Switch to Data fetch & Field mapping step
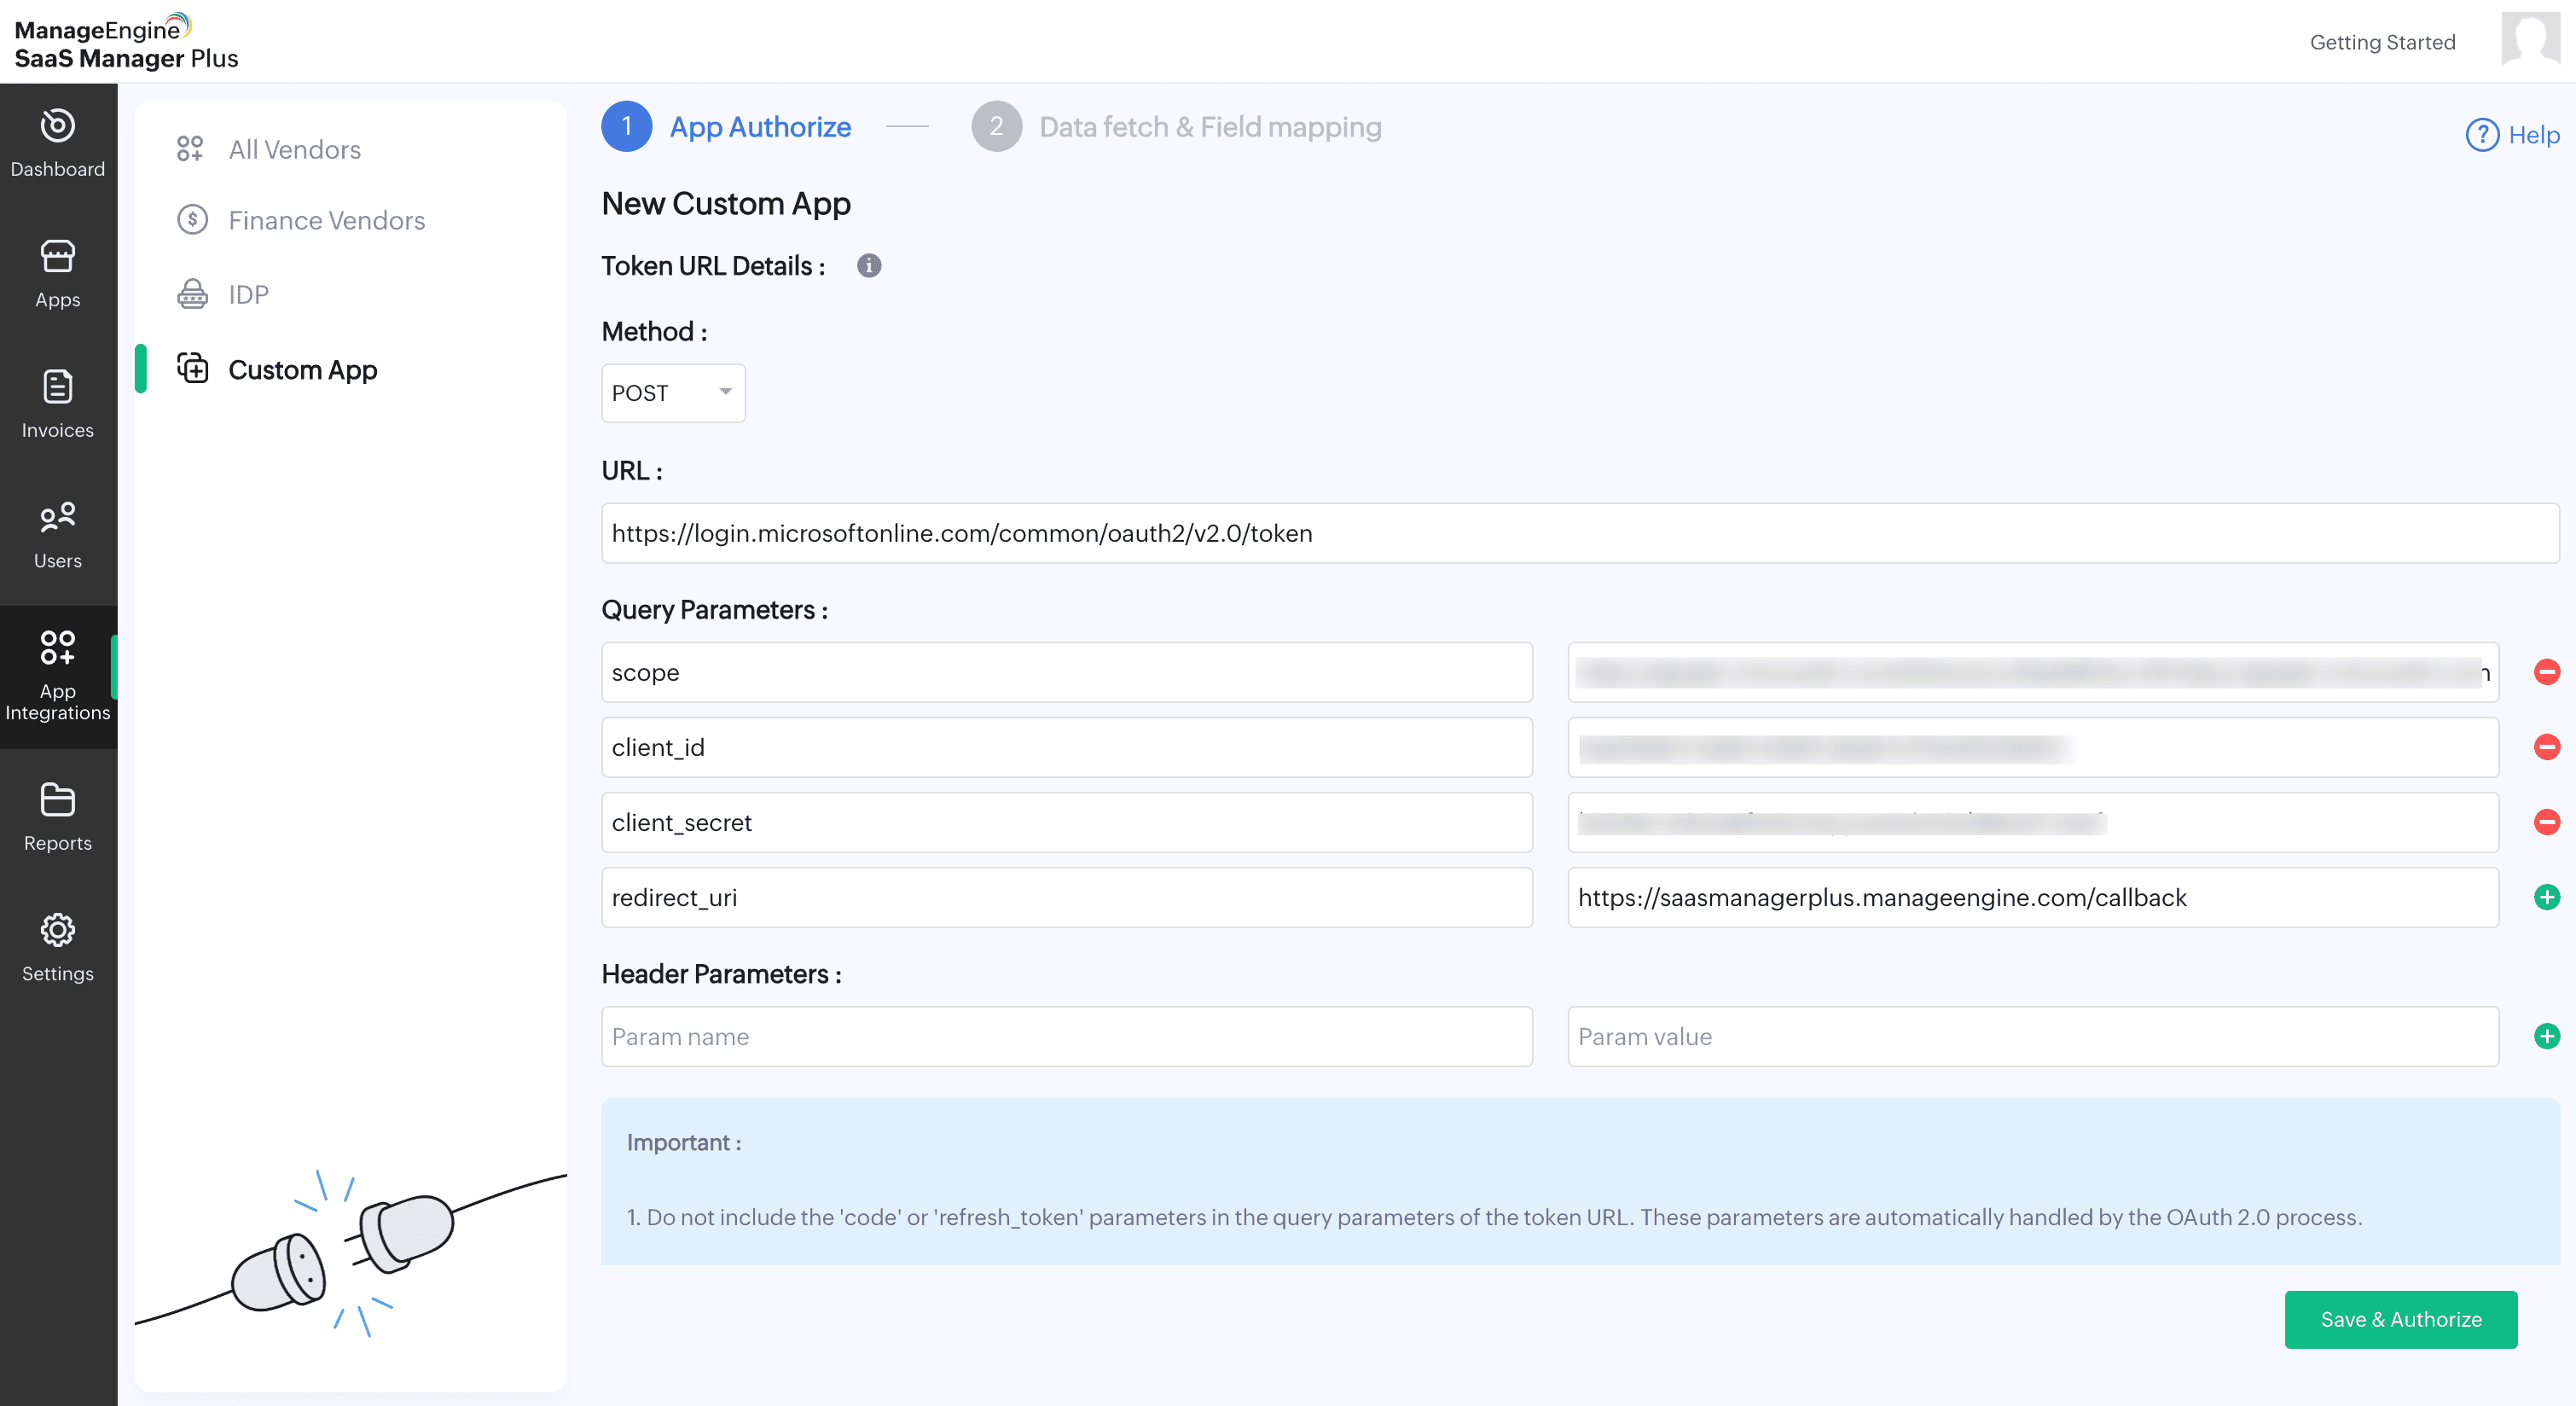Viewport: 2576px width, 1406px height. click(1209, 127)
